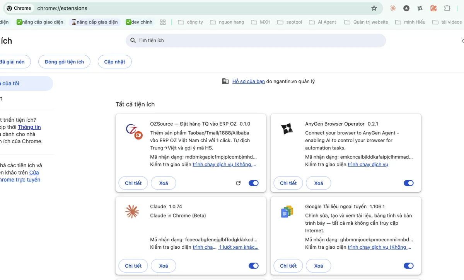
Task: Click the "Cập nhật" button
Action: pyautogui.click(x=114, y=62)
